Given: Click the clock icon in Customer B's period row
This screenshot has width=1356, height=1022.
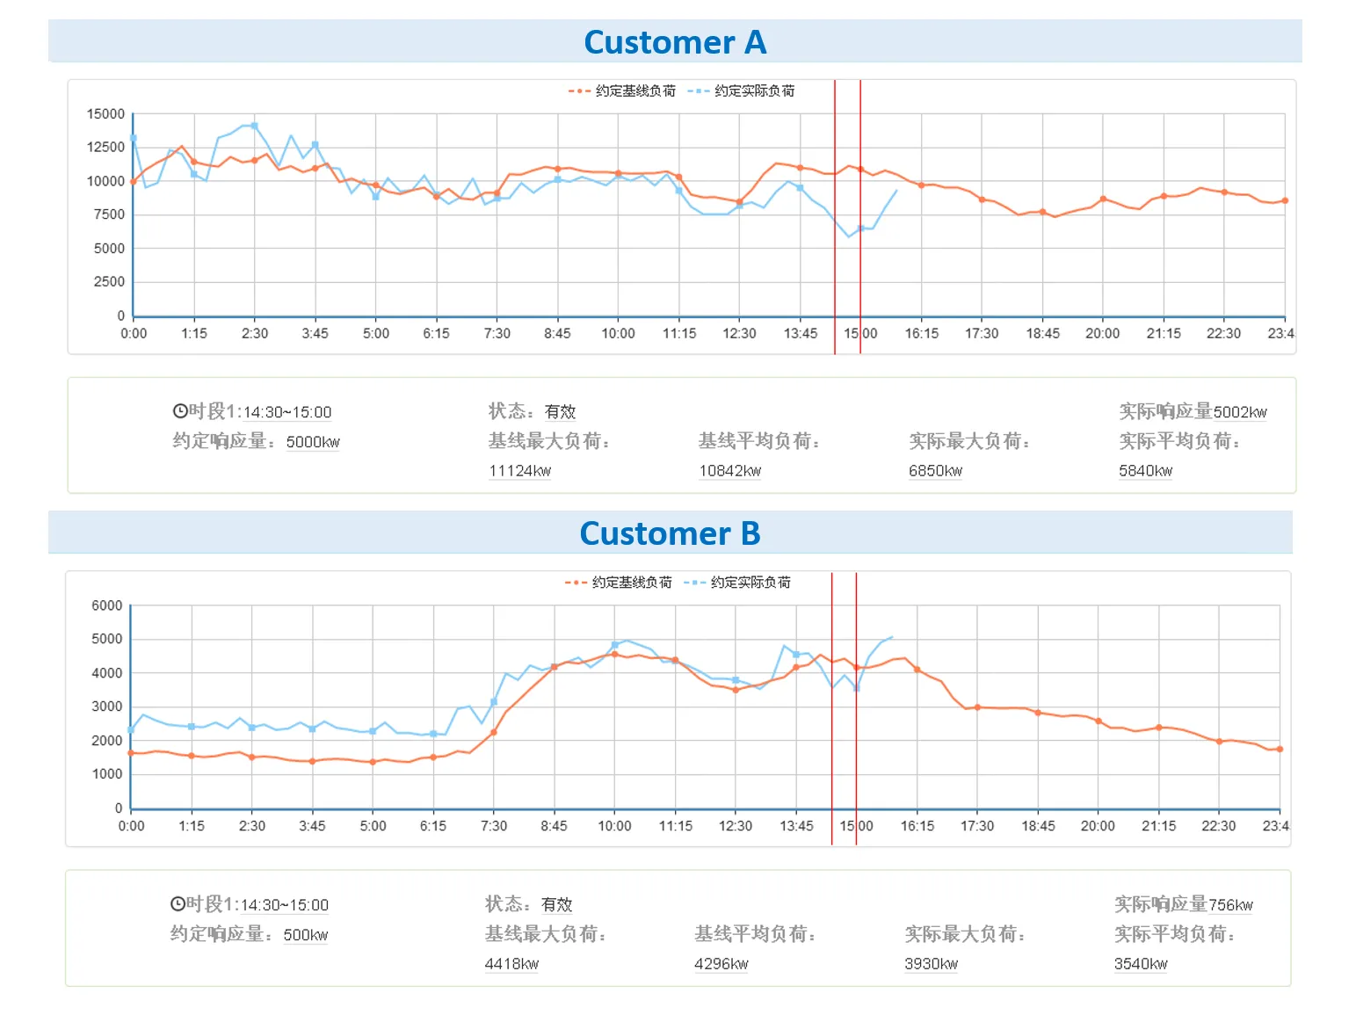Looking at the screenshot, I should [178, 904].
